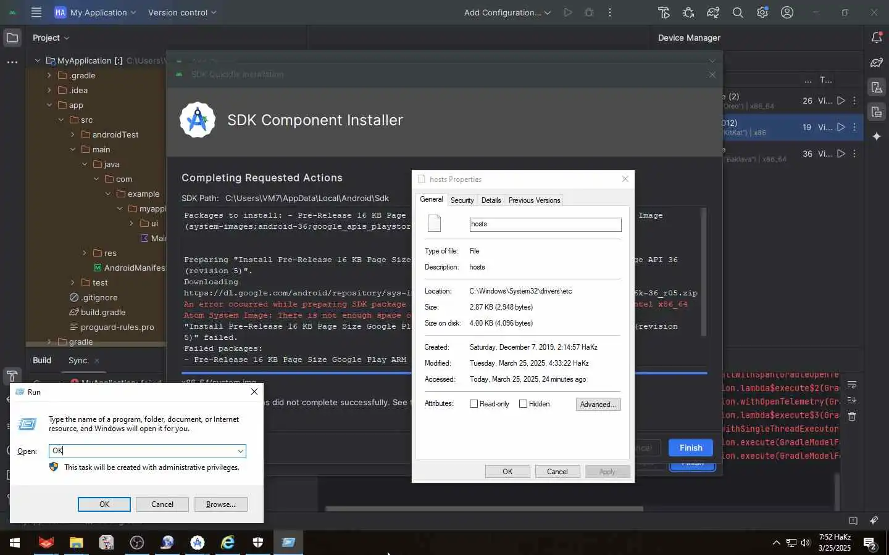Open the Notifications bell icon
This screenshot has height=555, width=889.
pos(877,38)
